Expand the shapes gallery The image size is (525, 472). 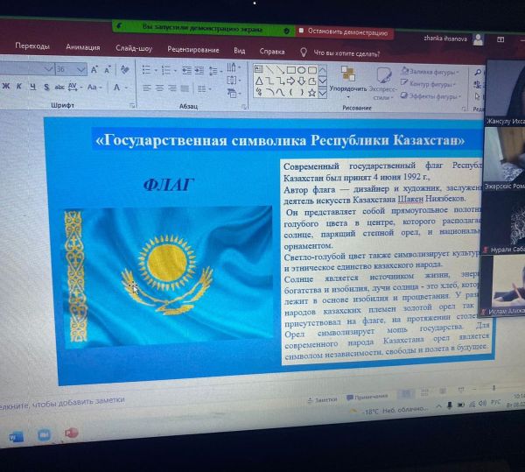[323, 92]
